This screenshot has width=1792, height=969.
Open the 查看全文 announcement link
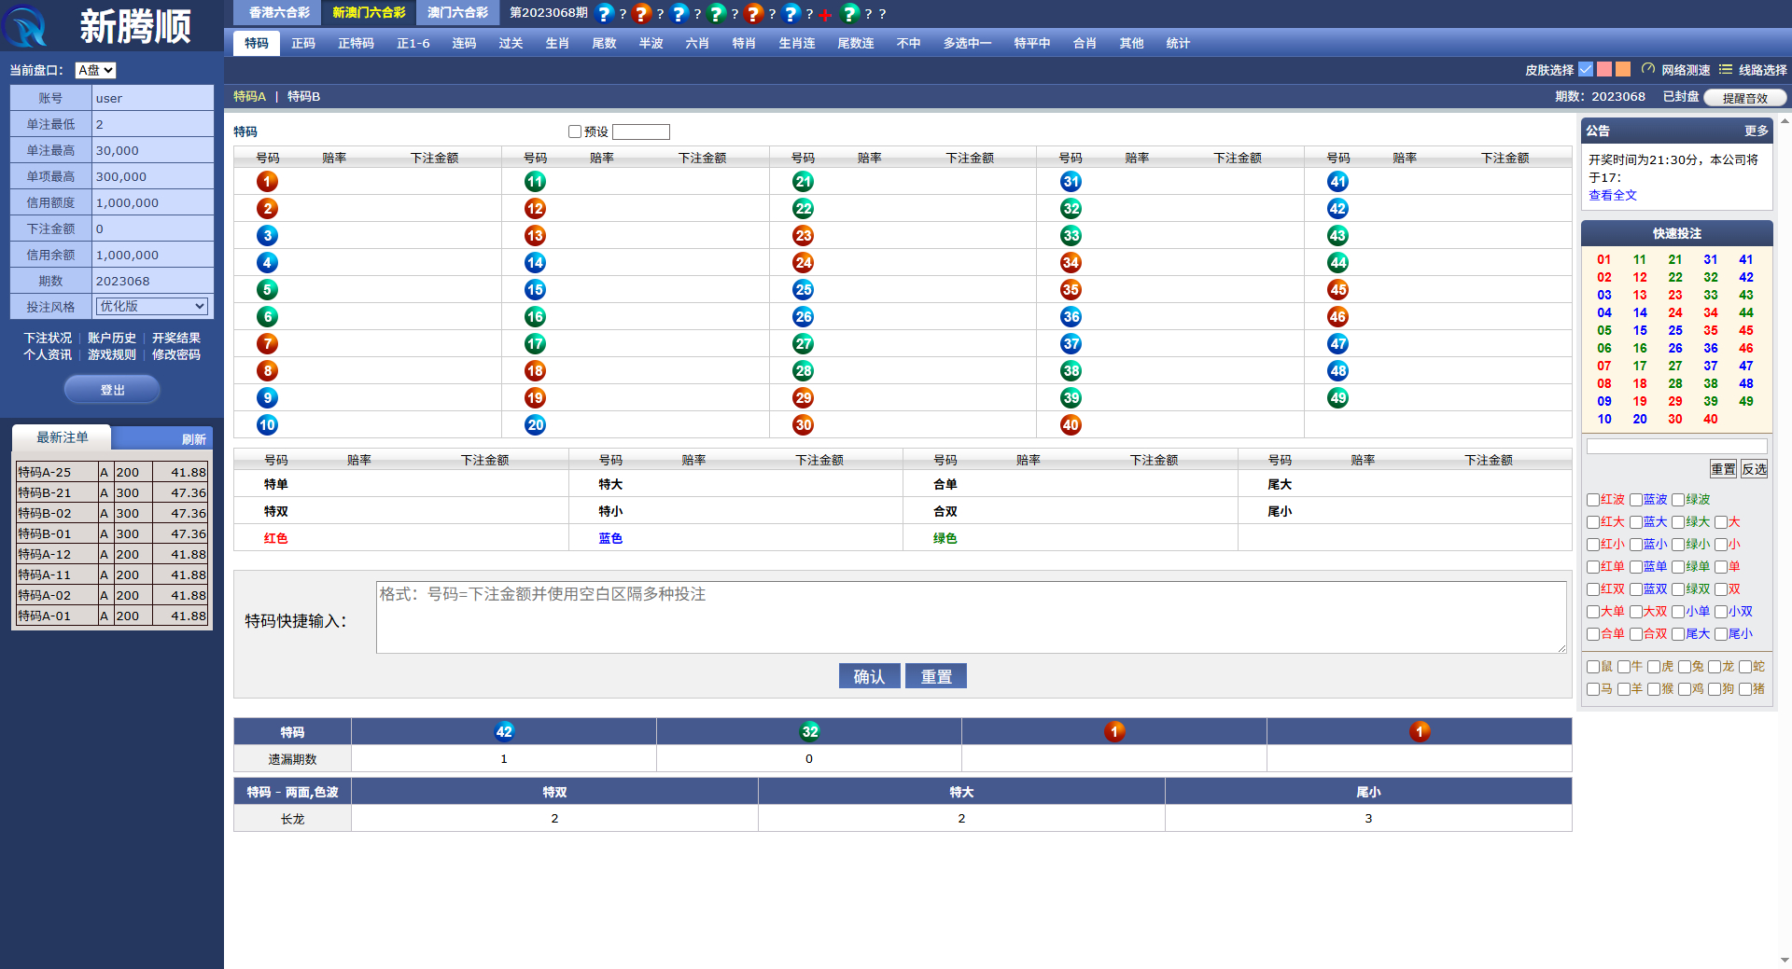coord(1612,195)
